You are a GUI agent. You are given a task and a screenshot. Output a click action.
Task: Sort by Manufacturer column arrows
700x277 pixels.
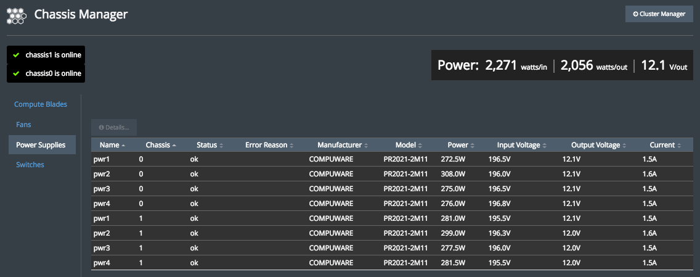click(366, 146)
